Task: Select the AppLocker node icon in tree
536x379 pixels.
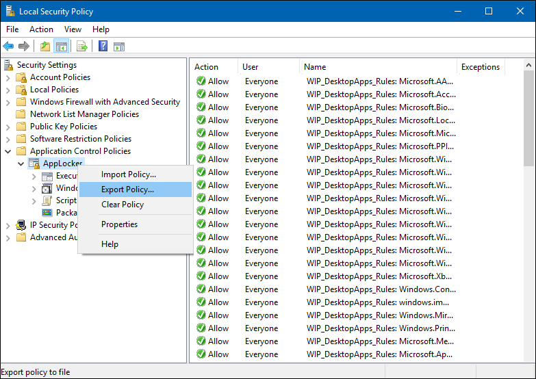Action: point(34,164)
